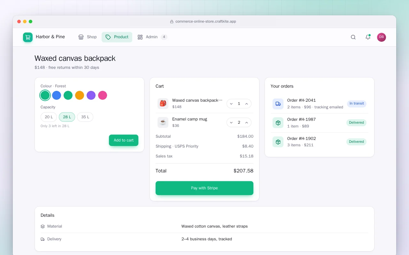This screenshot has height=255, width=409.
Task: Open notifications via the bell icon
Action: coord(368,37)
